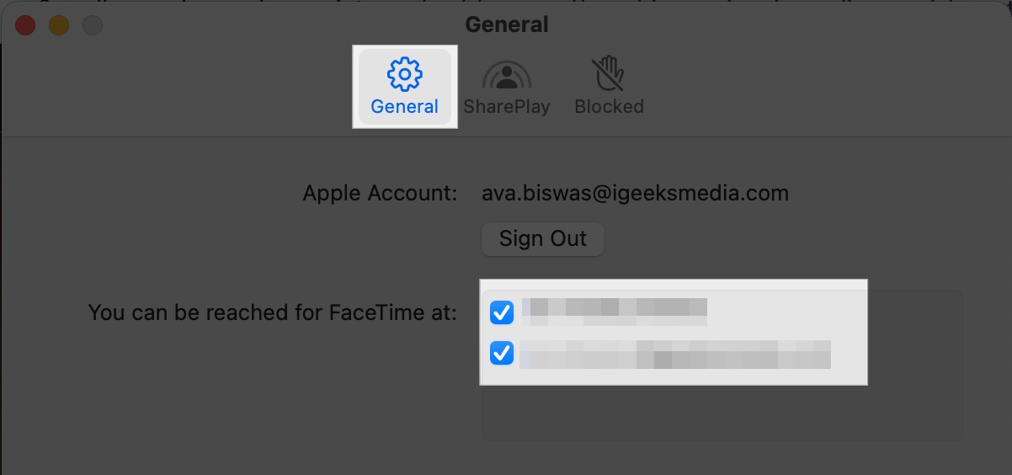
Task: Switch to the SharePlay tab label
Action: pos(506,107)
